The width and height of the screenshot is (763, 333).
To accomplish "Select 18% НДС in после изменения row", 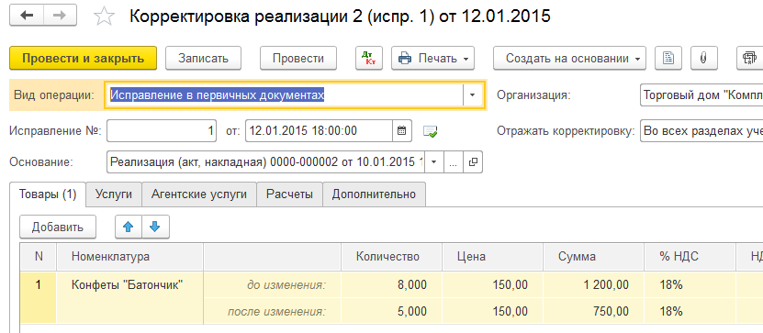I will pyautogui.click(x=690, y=311).
